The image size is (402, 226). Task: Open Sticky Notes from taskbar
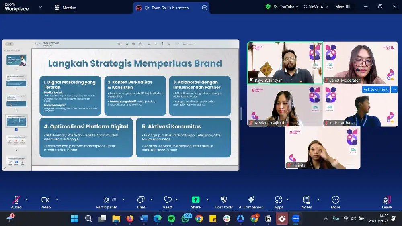tap(213, 219)
